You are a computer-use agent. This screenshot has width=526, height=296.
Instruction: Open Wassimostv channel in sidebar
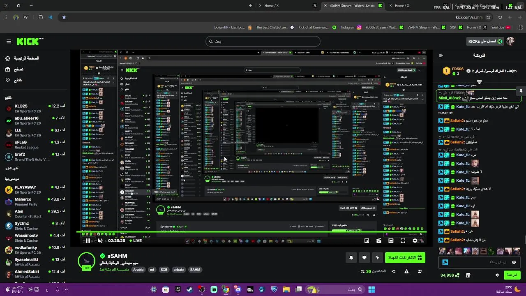click(x=35, y=238)
